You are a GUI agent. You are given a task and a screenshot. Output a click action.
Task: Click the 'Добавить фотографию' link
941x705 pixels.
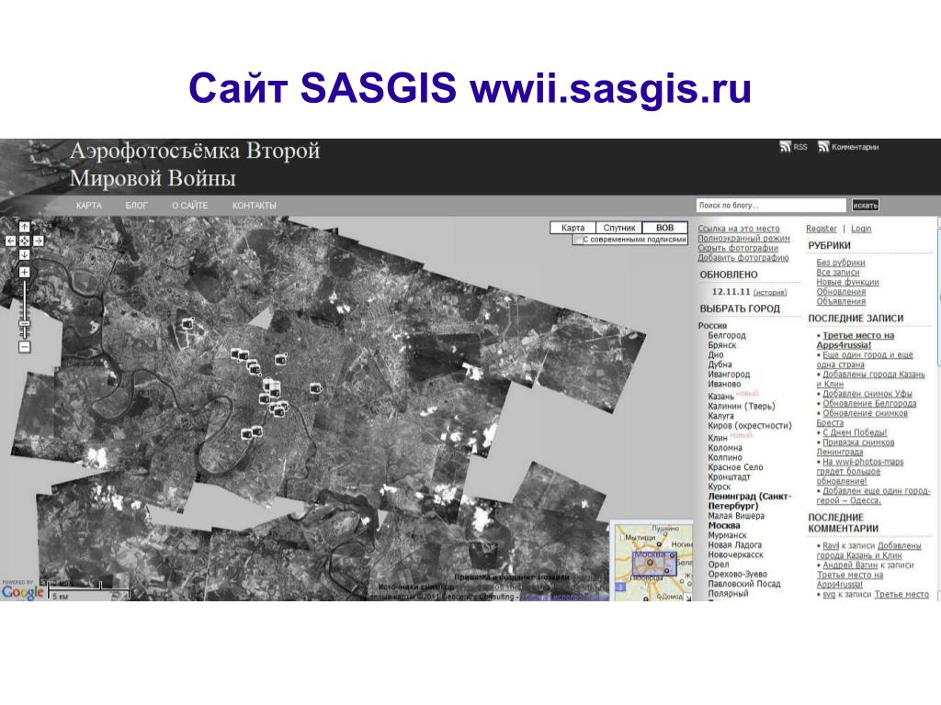[x=743, y=257]
